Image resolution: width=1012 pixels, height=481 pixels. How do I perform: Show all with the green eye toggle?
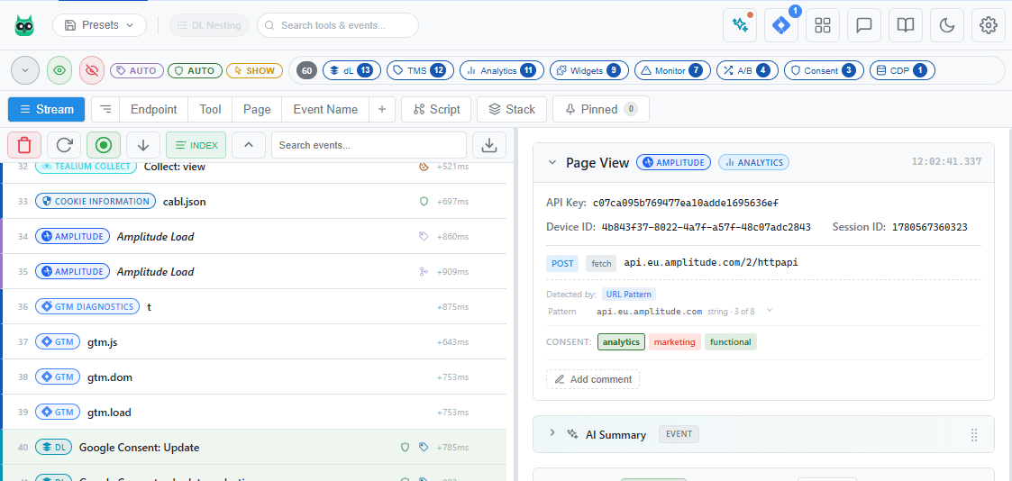pyautogui.click(x=60, y=70)
